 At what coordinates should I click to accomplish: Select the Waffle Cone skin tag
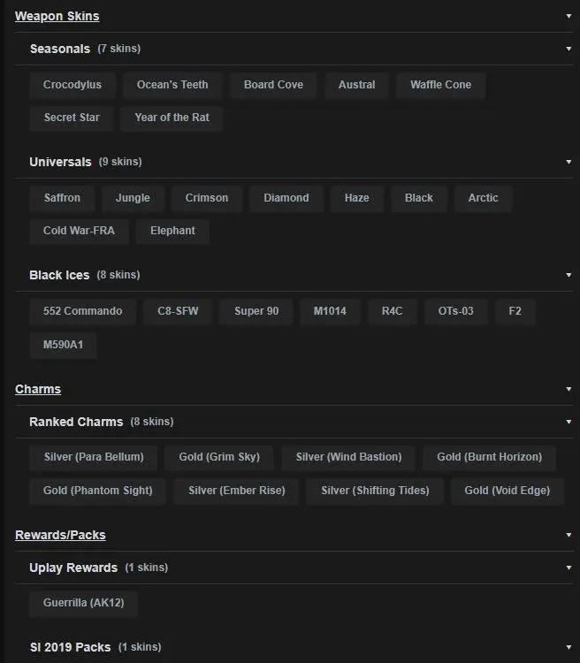click(440, 85)
